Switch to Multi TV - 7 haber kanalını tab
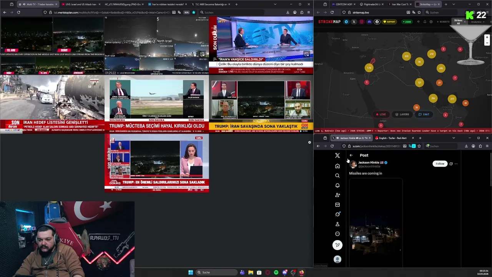This screenshot has height=277, width=492. click(x=38, y=4)
